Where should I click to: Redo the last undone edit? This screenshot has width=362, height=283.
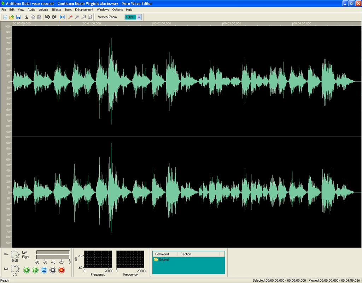(54, 17)
